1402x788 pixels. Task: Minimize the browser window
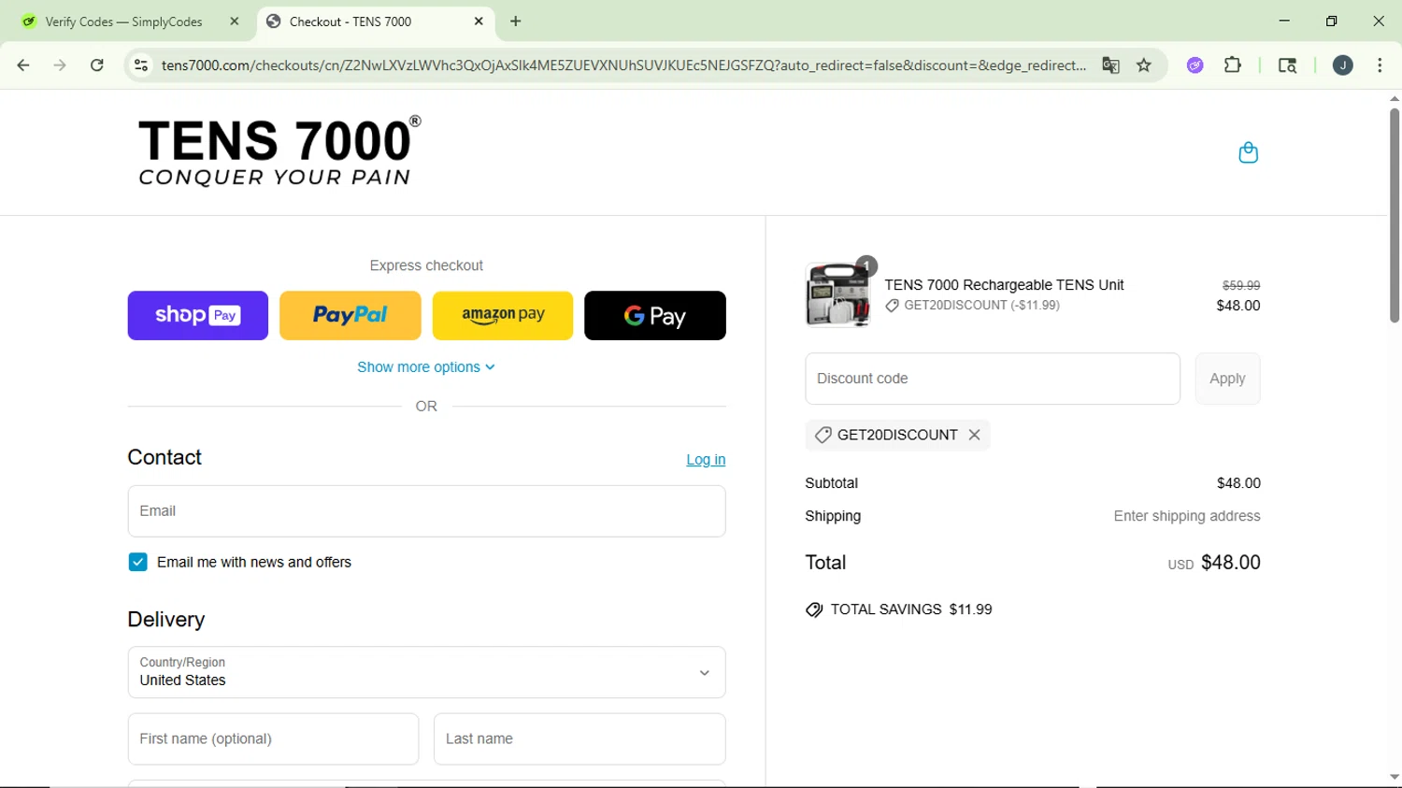pyautogui.click(x=1284, y=21)
